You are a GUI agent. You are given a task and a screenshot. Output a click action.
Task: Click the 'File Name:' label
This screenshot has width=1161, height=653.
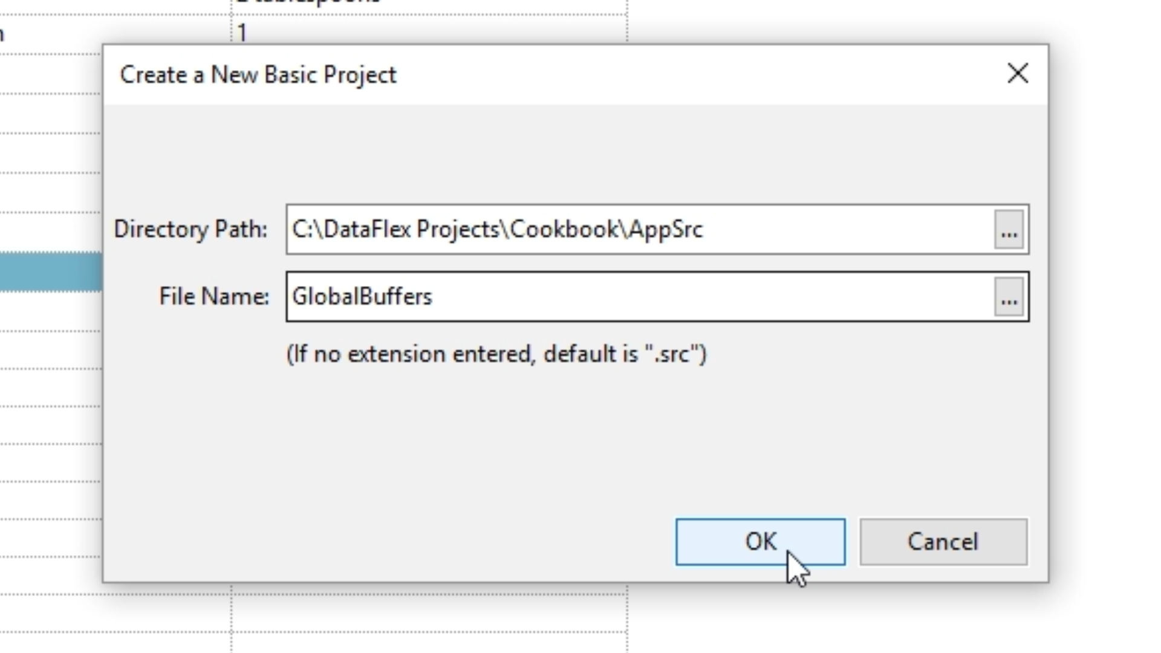[214, 297]
